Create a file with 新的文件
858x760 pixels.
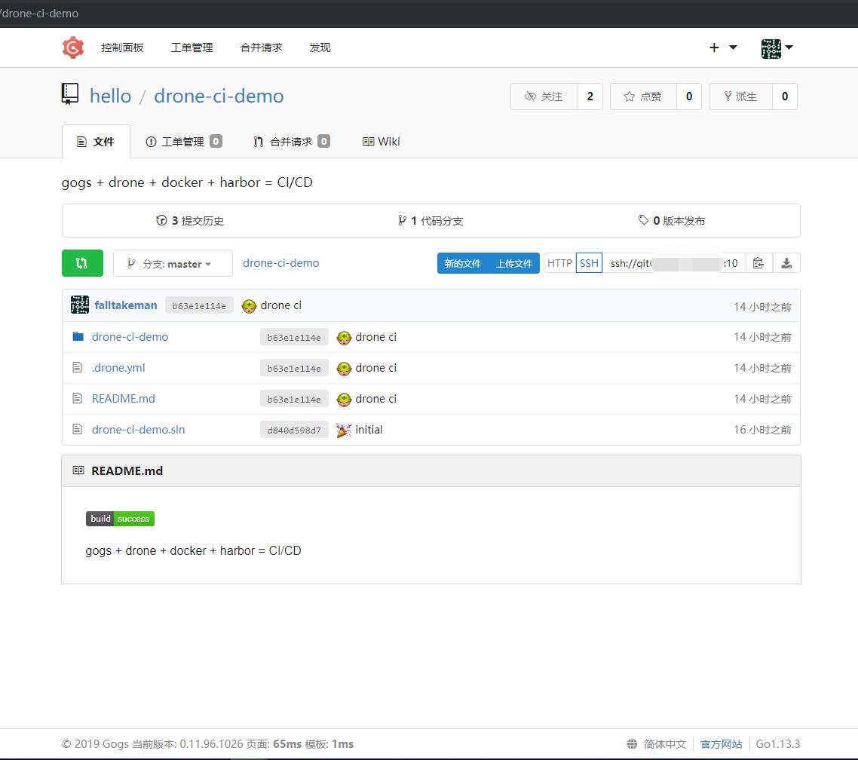(x=462, y=263)
